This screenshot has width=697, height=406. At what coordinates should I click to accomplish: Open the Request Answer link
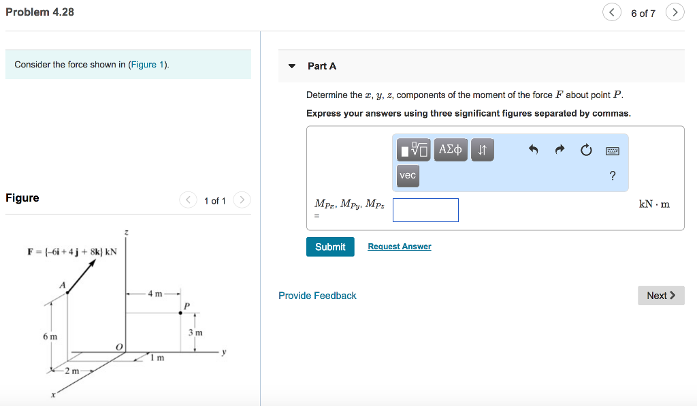(x=399, y=246)
